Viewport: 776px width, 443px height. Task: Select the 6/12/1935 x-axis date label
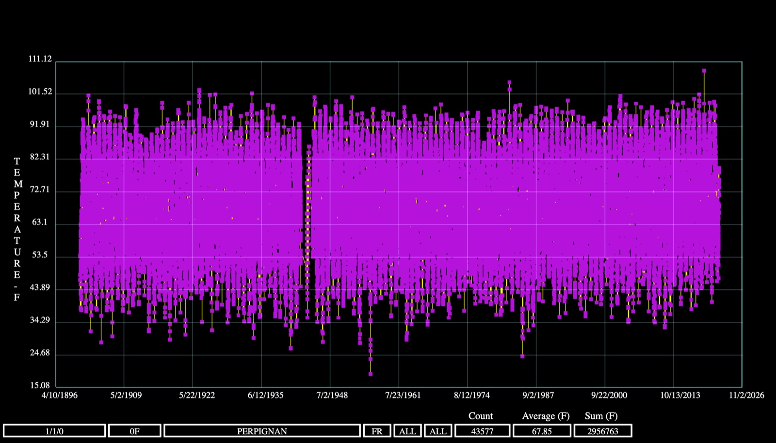(266, 395)
